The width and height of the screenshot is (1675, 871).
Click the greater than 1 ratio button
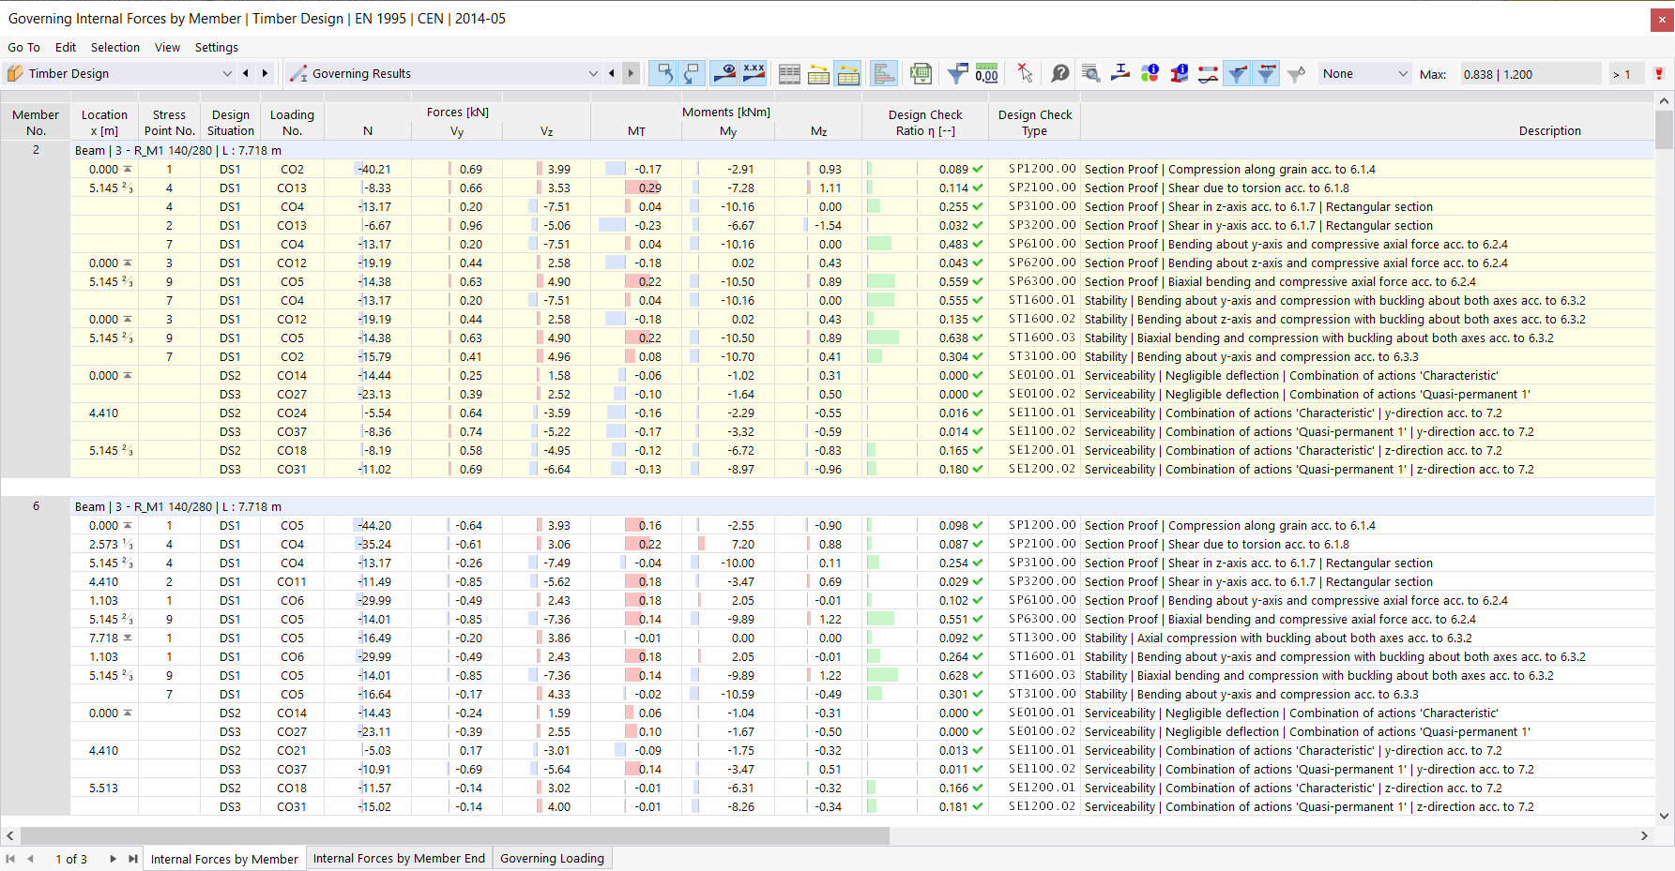pyautogui.click(x=1622, y=74)
